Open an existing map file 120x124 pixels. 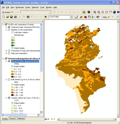7,17
